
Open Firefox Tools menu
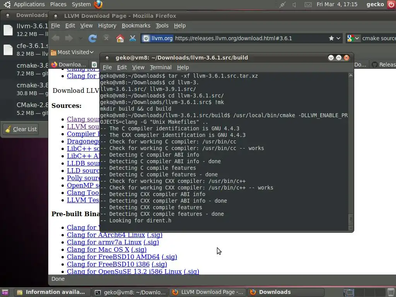[x=162, y=26]
